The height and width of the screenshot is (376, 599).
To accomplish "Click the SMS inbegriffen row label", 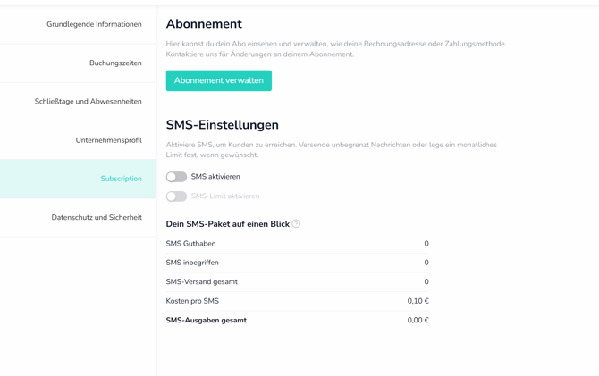I will click(x=192, y=263).
